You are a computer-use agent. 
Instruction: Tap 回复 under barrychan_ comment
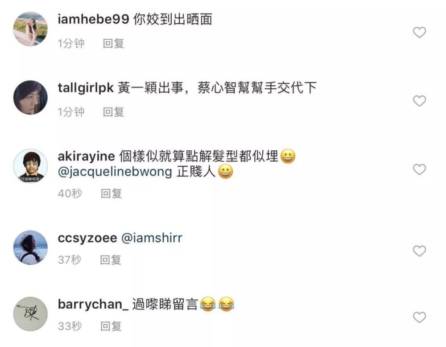pyautogui.click(x=111, y=326)
